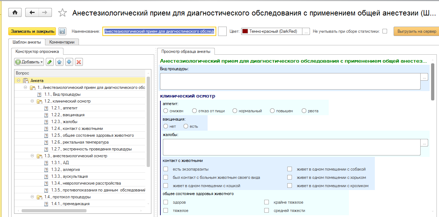Switch to the Комментарии tab
Screen dimensions: 439x217
pos(62,42)
